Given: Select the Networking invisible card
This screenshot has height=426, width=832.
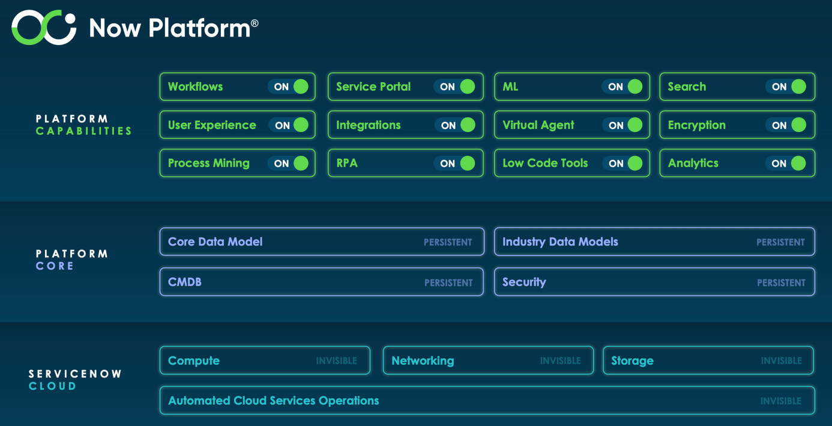Looking at the screenshot, I should tap(488, 360).
